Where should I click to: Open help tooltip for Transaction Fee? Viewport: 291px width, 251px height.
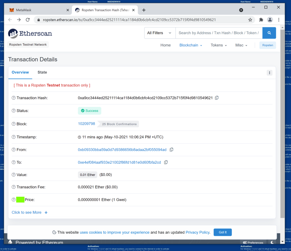[x=13, y=187]
